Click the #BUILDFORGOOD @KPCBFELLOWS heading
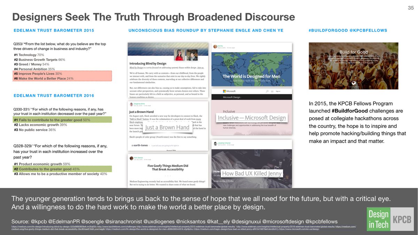This screenshot has width=418, height=235. [x=348, y=31]
